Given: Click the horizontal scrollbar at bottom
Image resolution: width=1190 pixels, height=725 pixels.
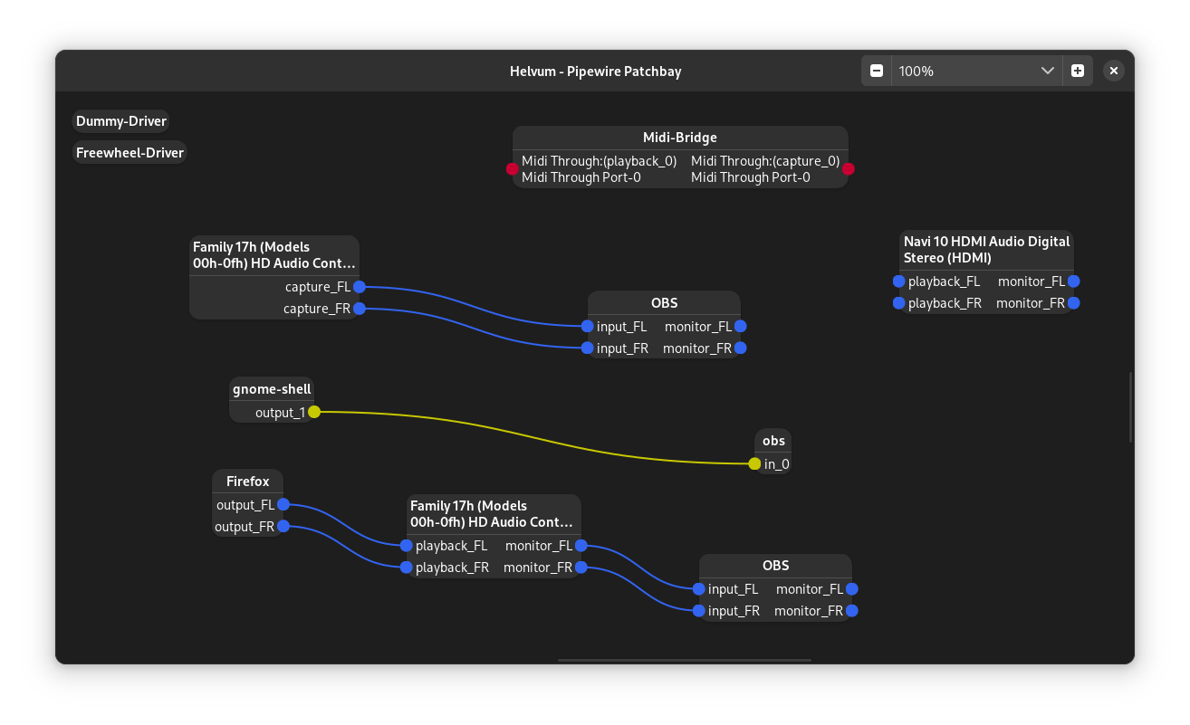Looking at the screenshot, I should click(x=684, y=660).
